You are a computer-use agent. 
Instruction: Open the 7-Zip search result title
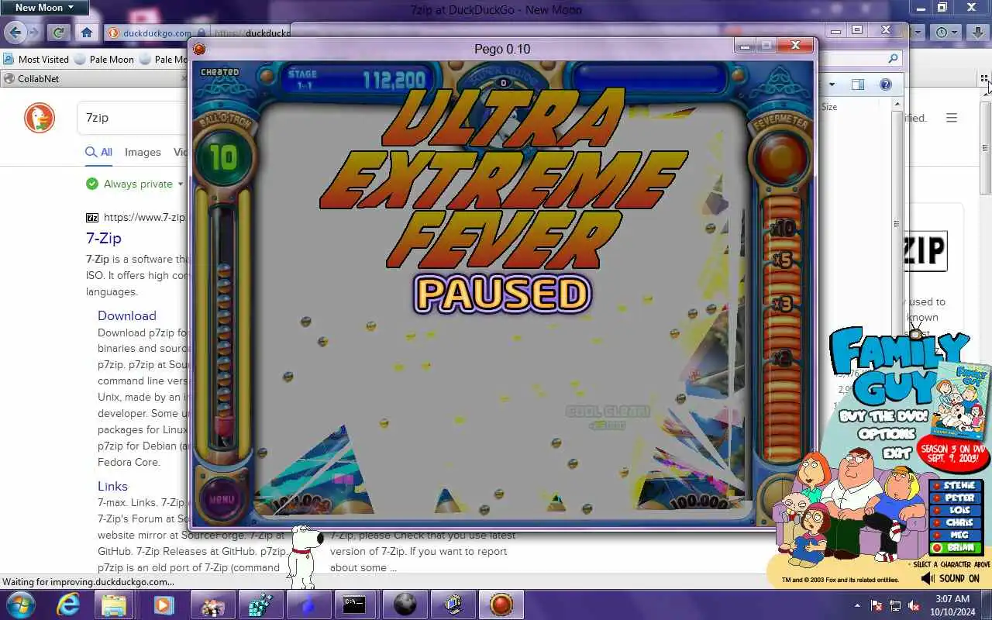coord(104,238)
